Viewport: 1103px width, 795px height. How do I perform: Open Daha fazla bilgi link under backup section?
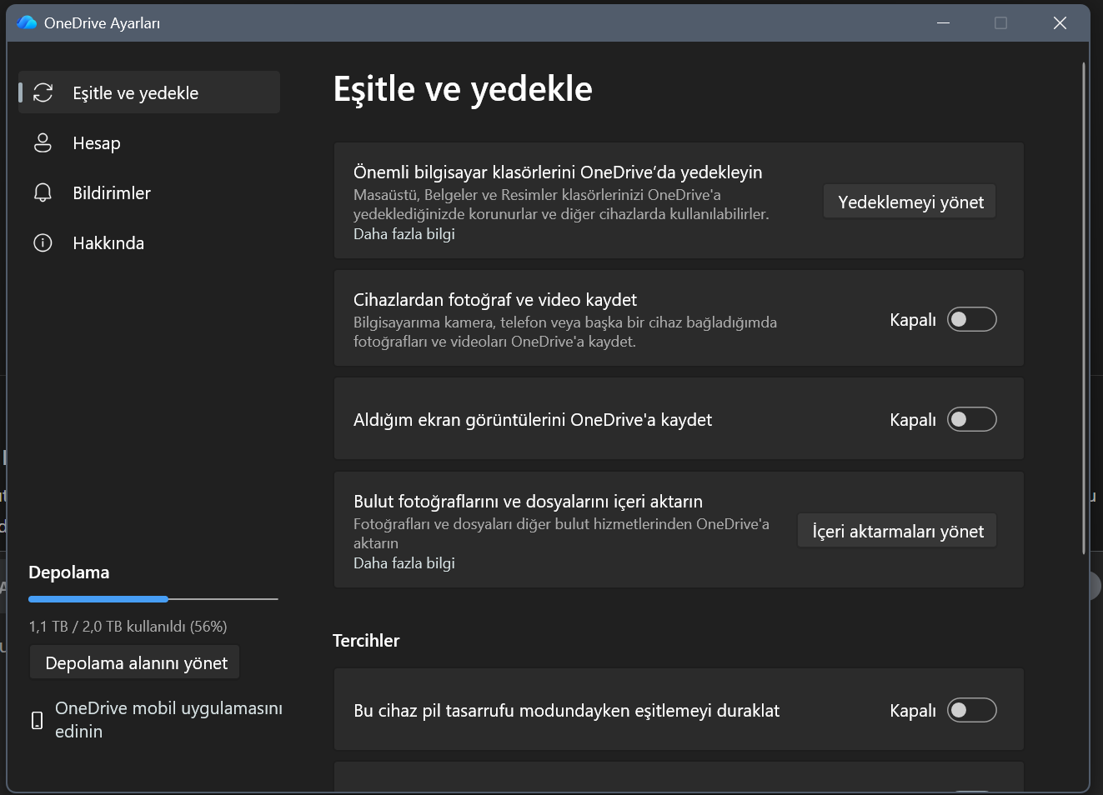(x=404, y=234)
